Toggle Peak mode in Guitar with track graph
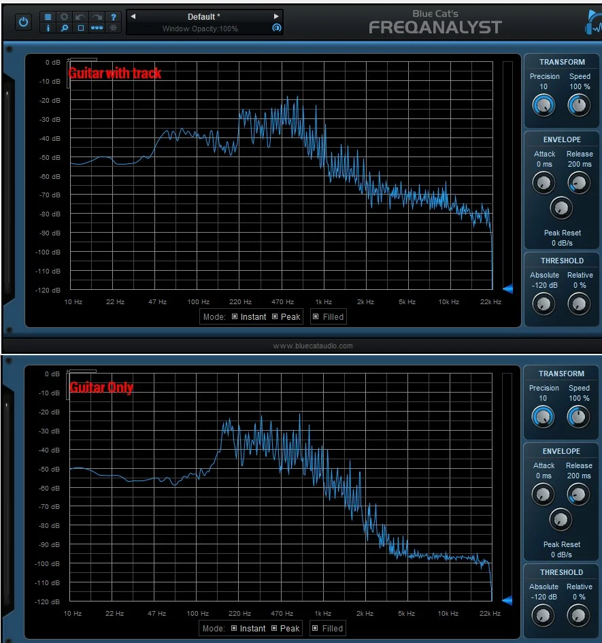This screenshot has height=643, width=602. (286, 316)
